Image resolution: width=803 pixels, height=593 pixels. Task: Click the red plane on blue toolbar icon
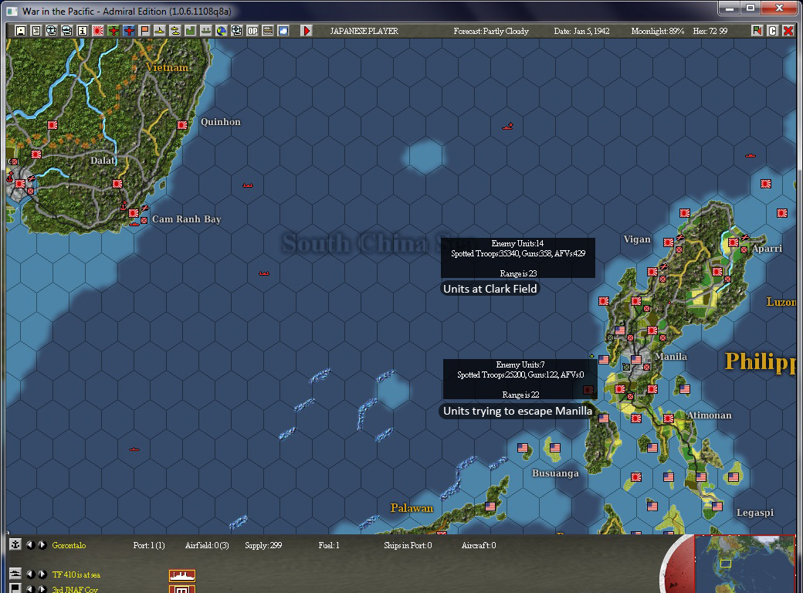click(x=128, y=31)
